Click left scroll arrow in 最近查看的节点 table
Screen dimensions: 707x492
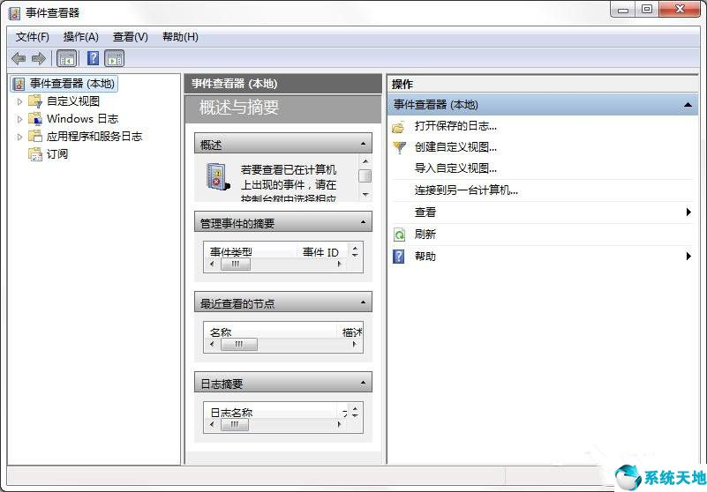click(x=213, y=344)
